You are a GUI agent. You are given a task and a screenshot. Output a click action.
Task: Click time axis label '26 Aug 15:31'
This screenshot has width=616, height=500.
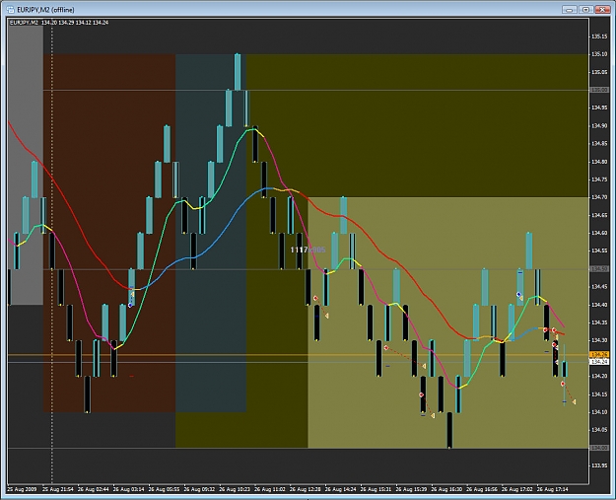pyautogui.click(x=376, y=489)
